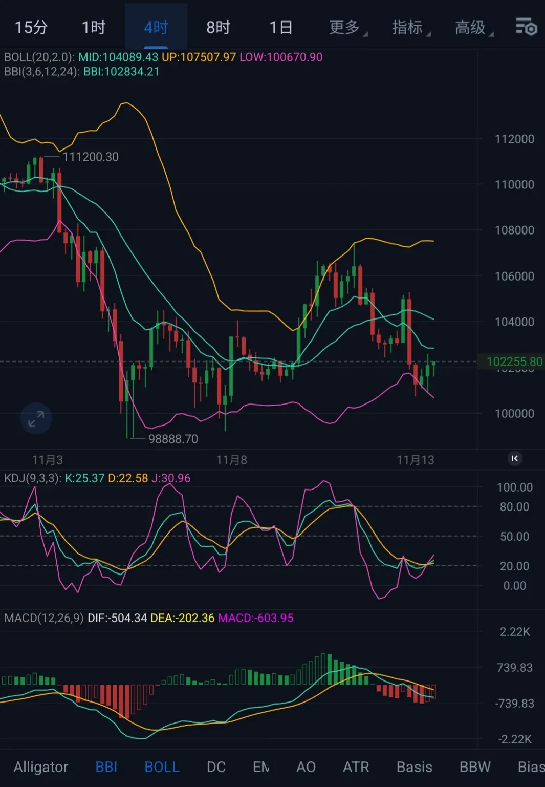Switch to 1时 timeframe
Image resolution: width=545 pixels, height=787 pixels.
94,27
